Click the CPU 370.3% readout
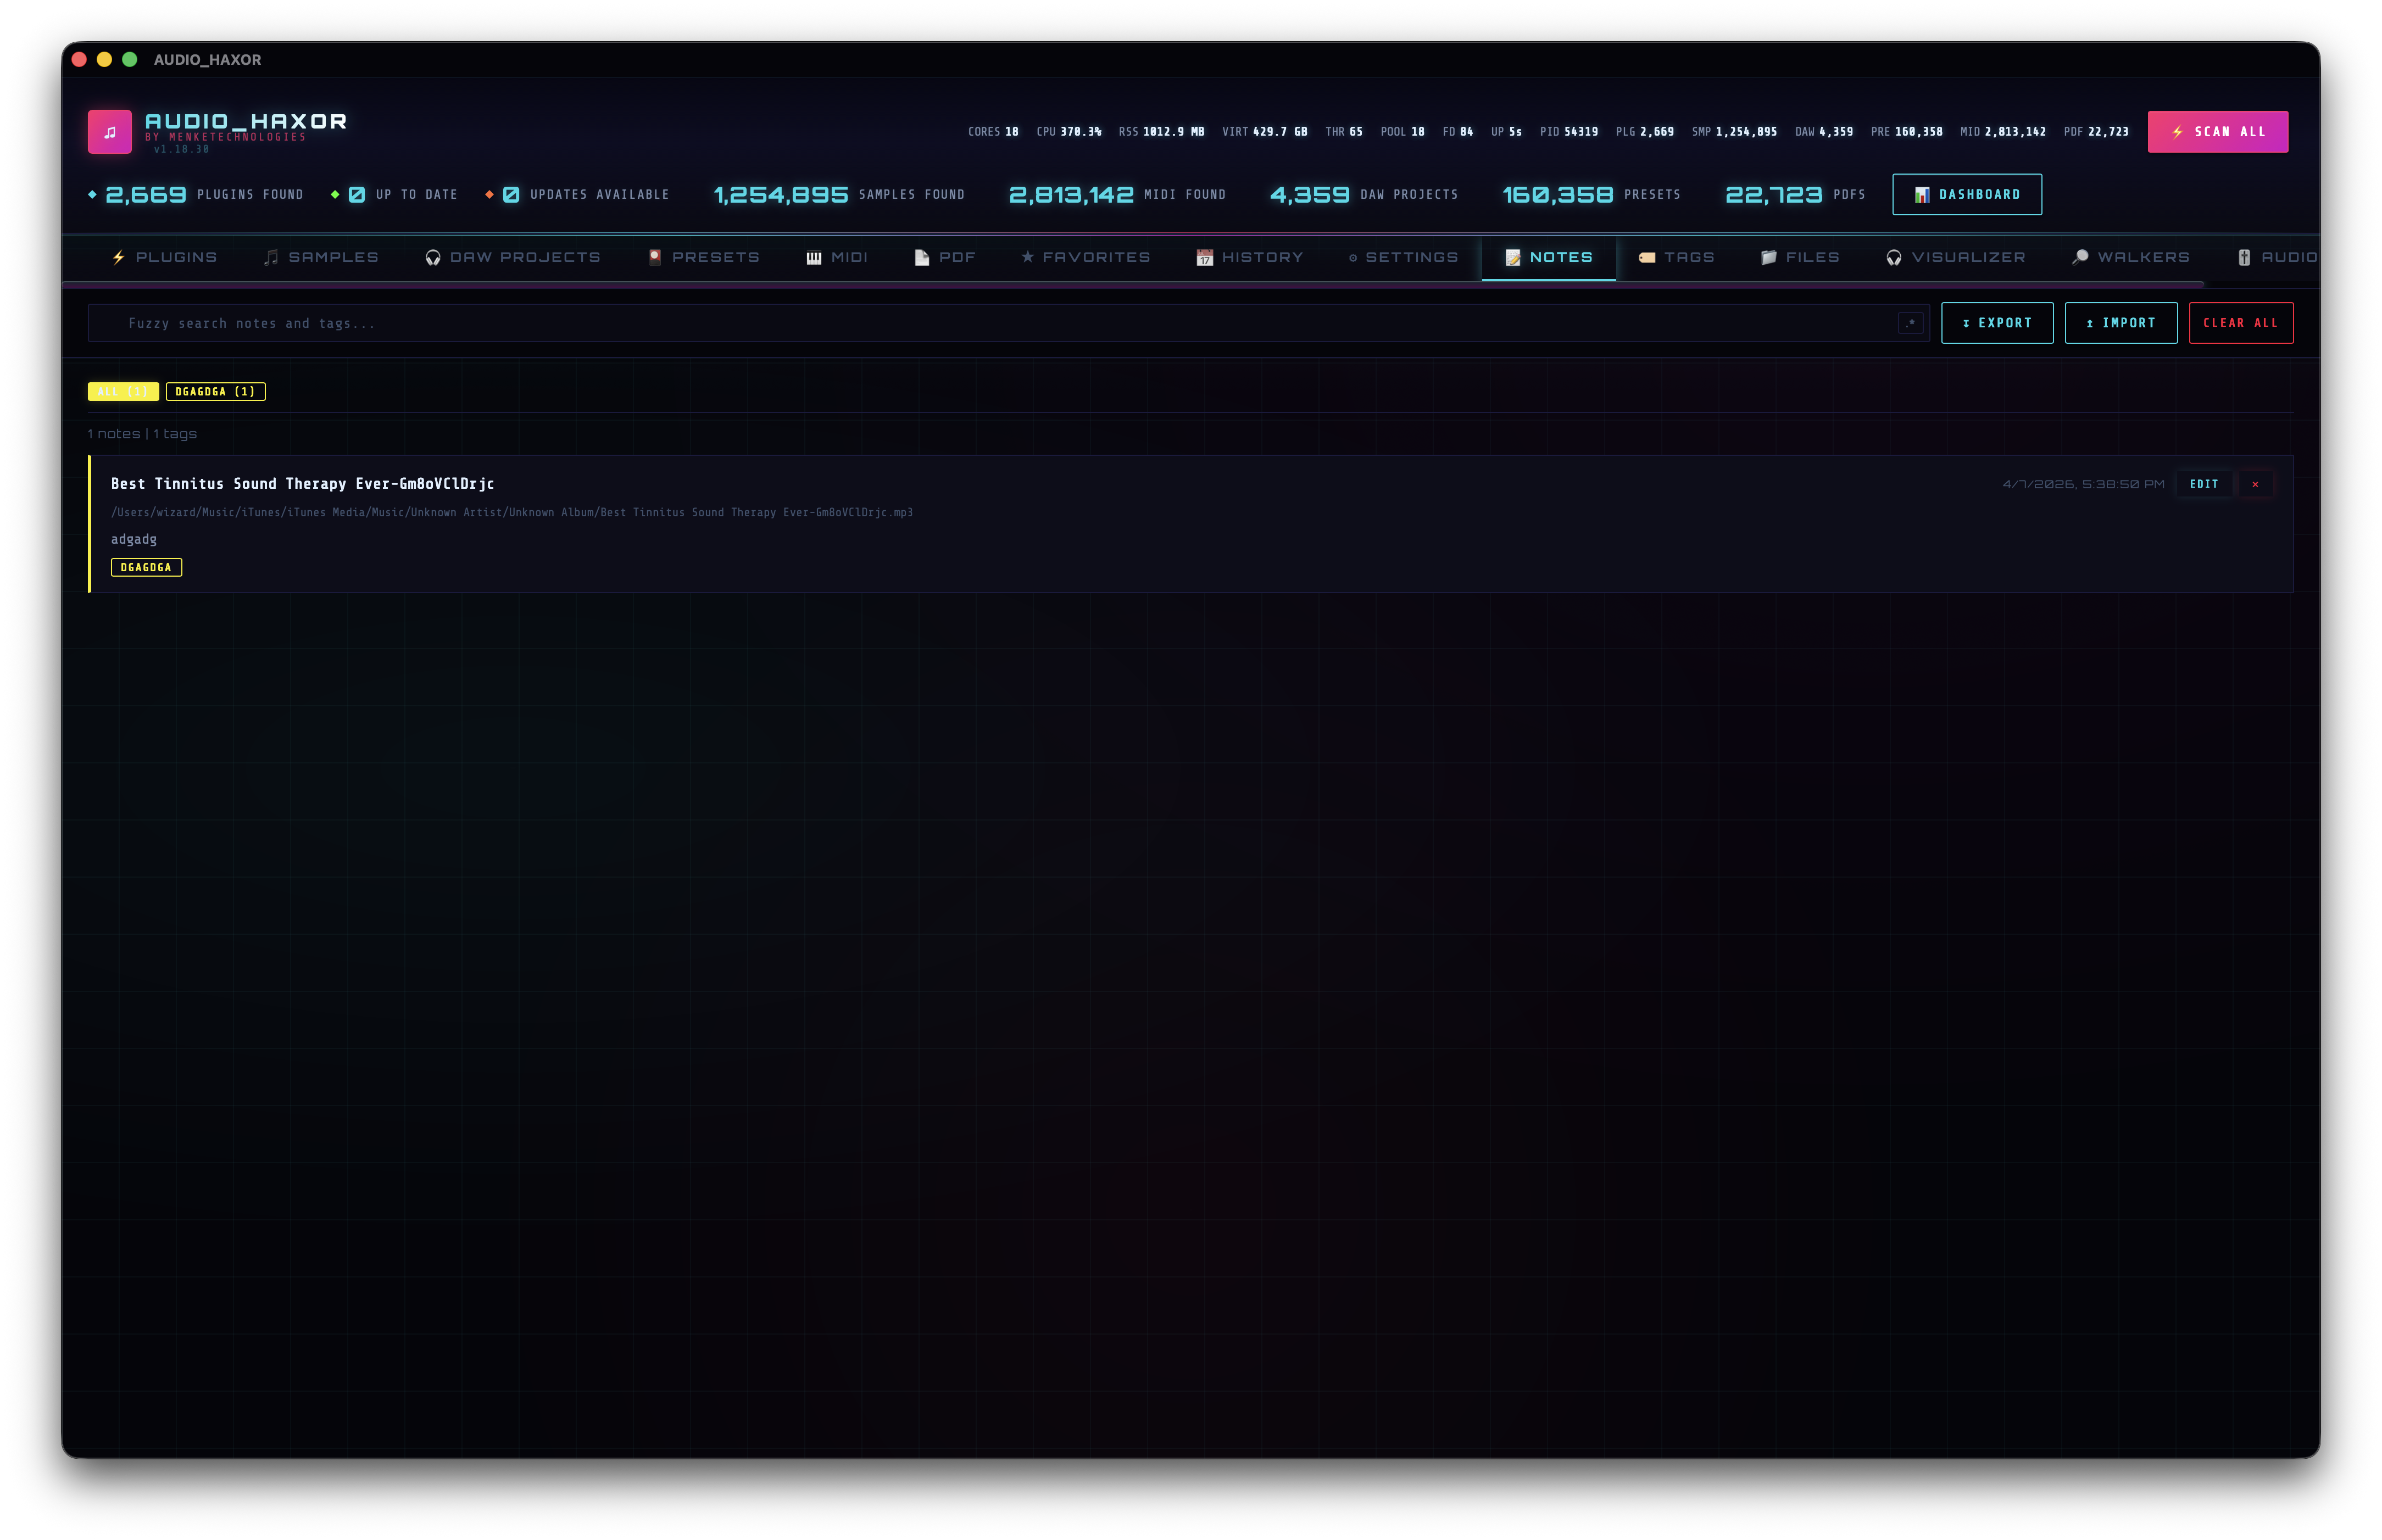 (x=1069, y=132)
